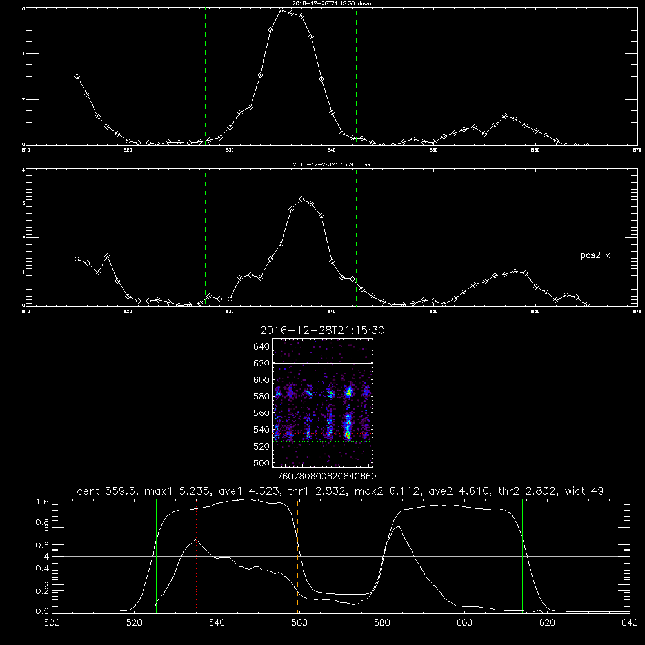This screenshot has height=645, width=645.
Task: Select the left green dashed line in dusk plot
Action: coord(205,237)
